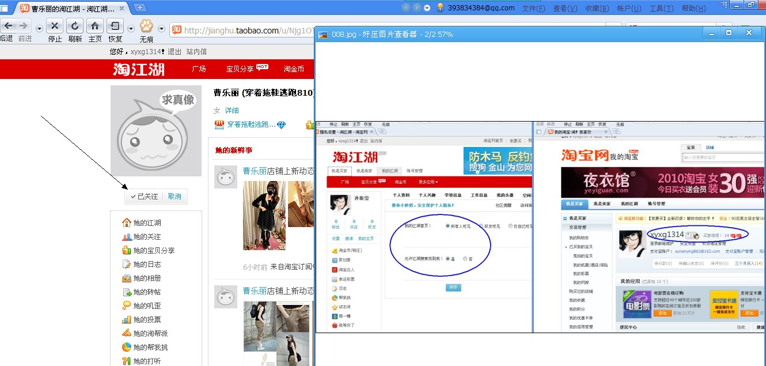The height and width of the screenshot is (366, 766).
Task: Click the 恢复 restore tabs icon
Action: (115, 26)
